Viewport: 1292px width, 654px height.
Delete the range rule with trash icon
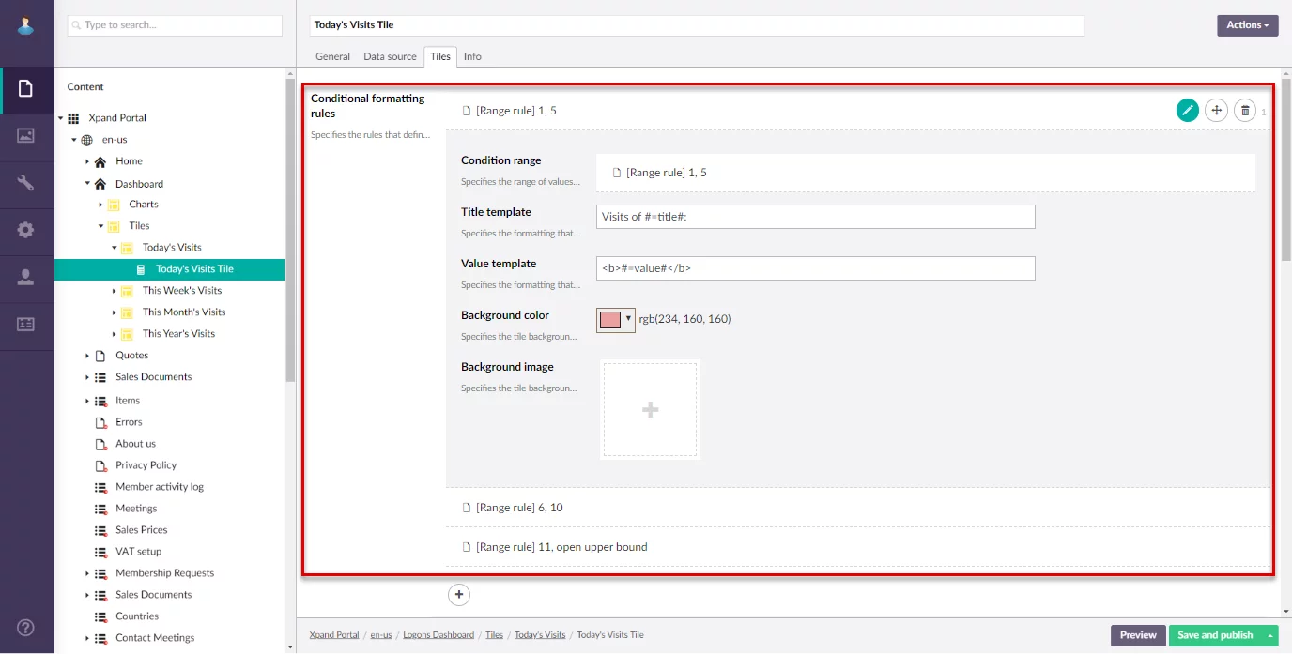[x=1245, y=111]
